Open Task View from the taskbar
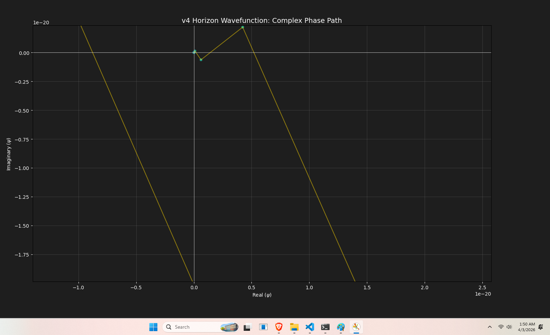The width and height of the screenshot is (550, 335). point(248,327)
